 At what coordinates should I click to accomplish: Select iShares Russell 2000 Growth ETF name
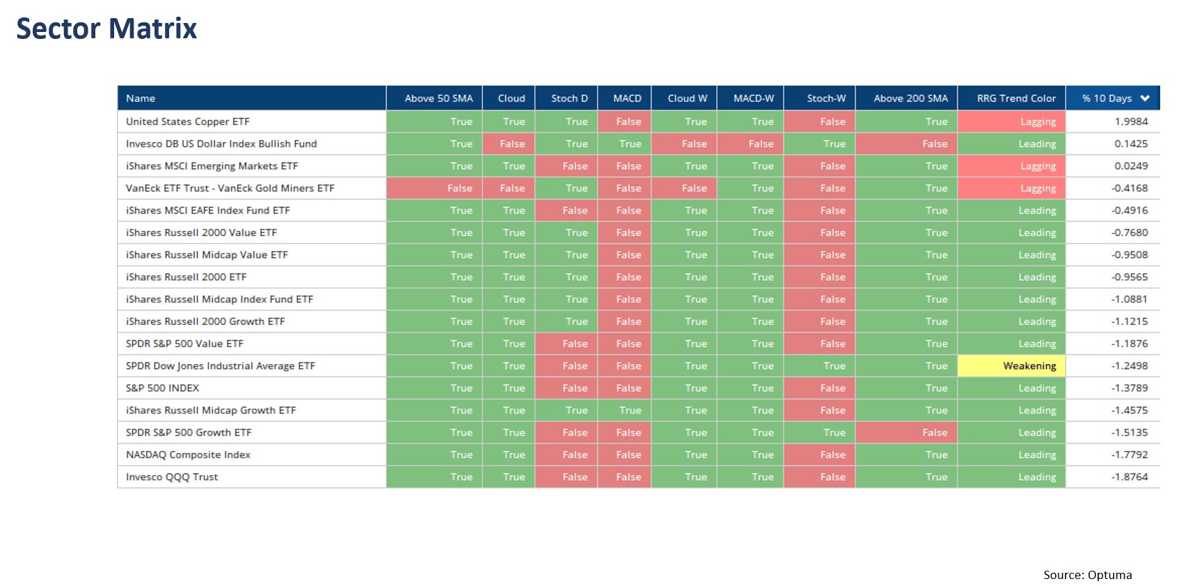tap(205, 322)
